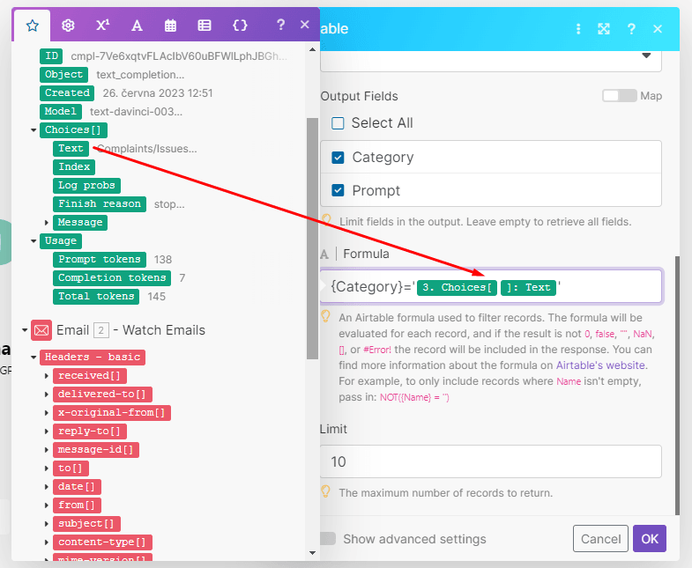Collapse the Choices[] tree node

click(33, 130)
